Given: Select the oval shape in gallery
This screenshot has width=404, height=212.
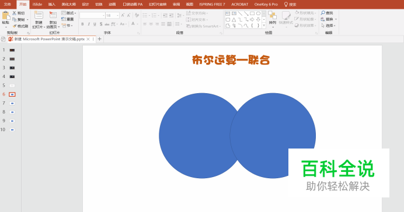Looking at the screenshot, I should 258,13.
